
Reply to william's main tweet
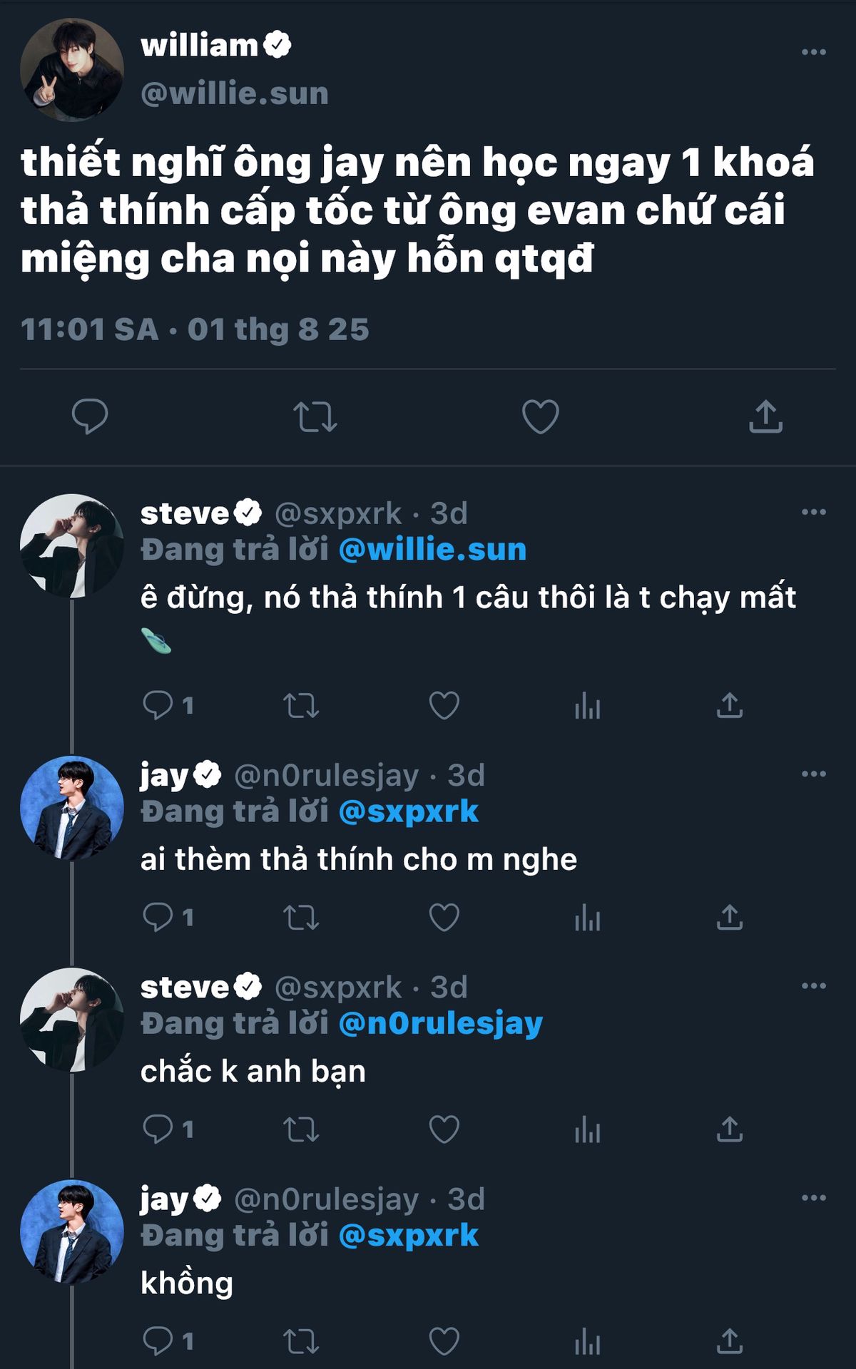[90, 416]
